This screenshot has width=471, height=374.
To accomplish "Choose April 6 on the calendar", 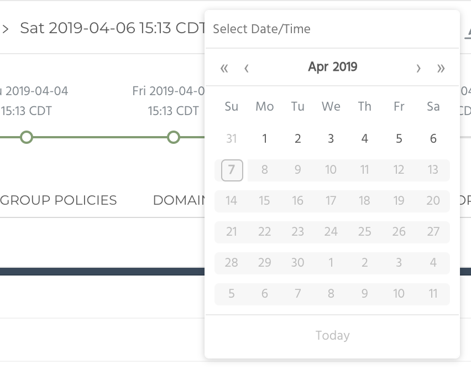I will pos(433,139).
